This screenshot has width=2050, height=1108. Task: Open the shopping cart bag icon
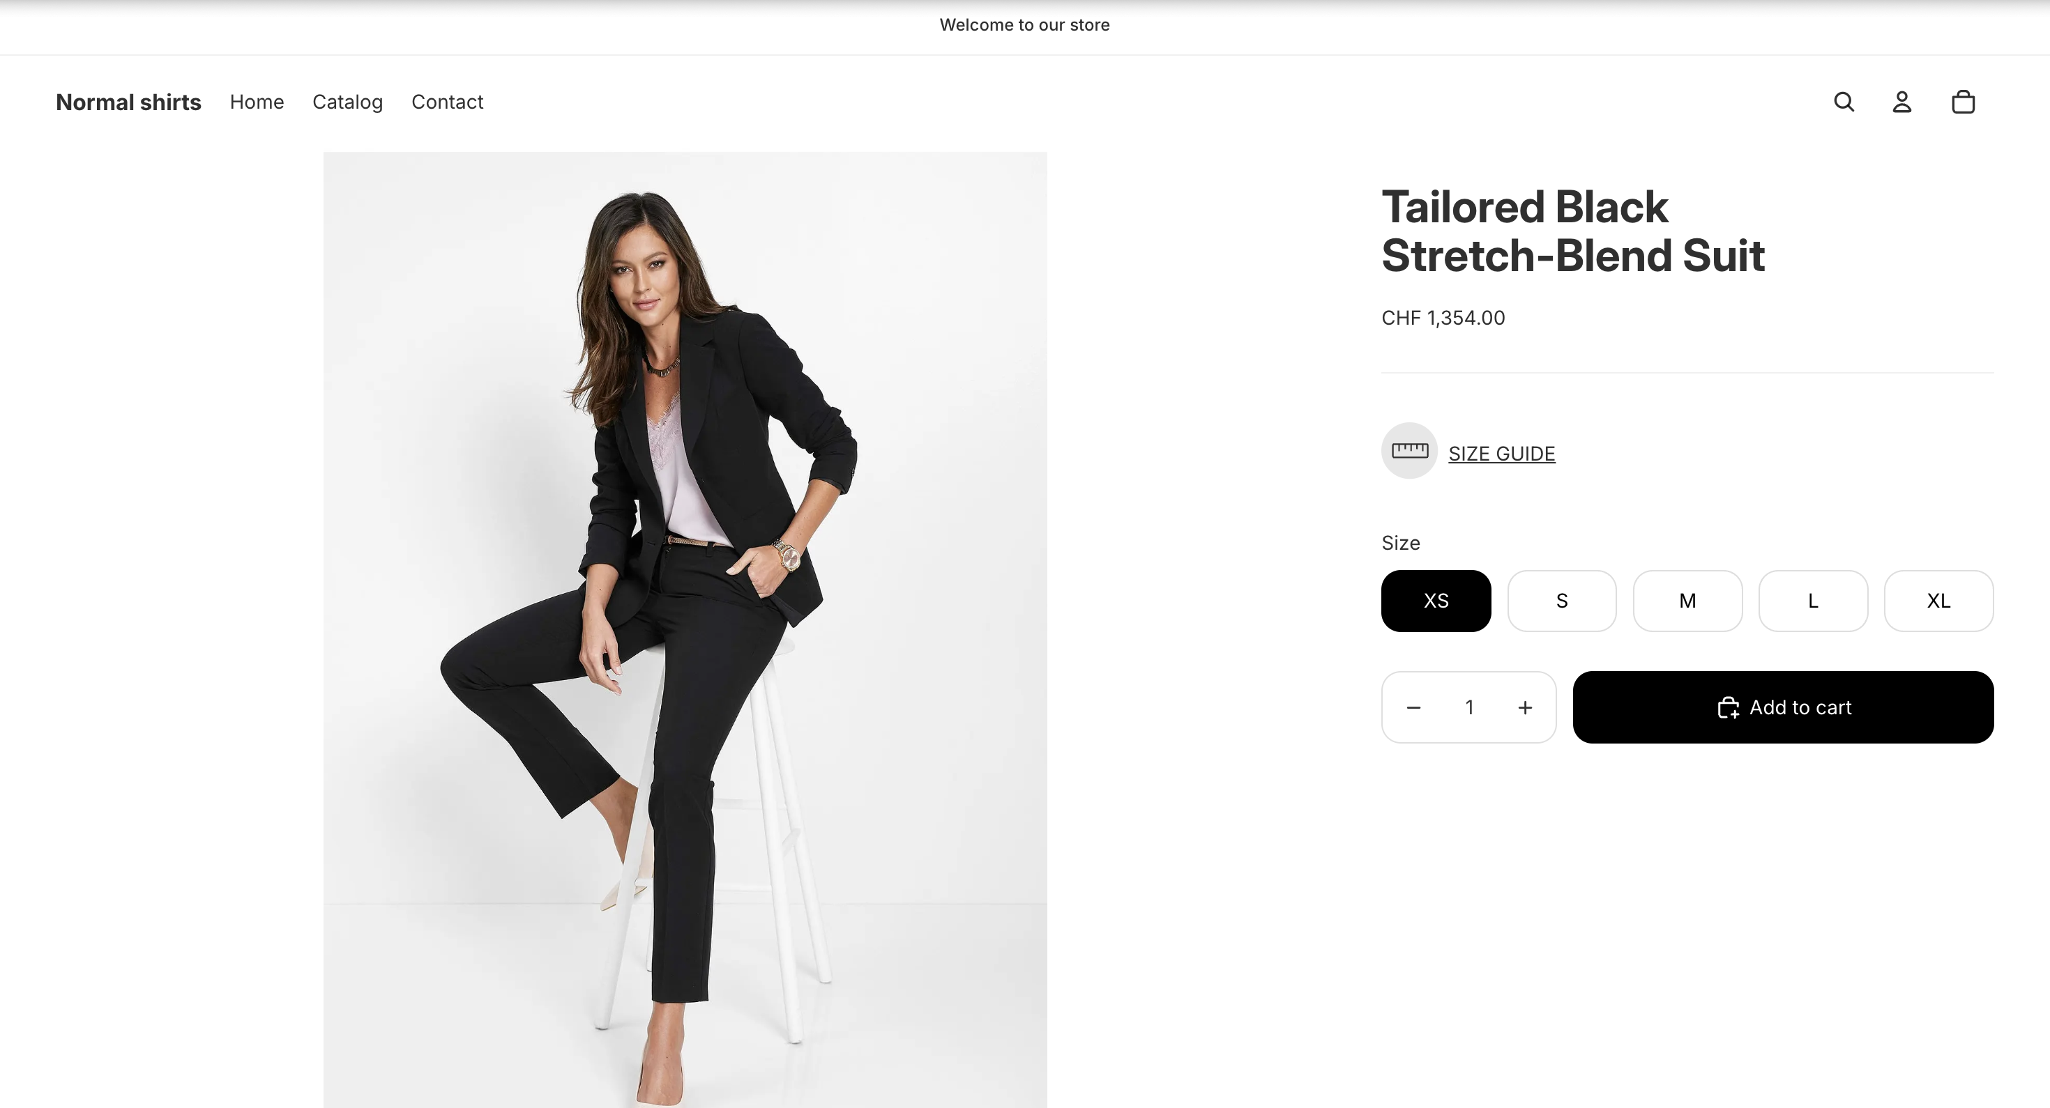pos(1964,102)
